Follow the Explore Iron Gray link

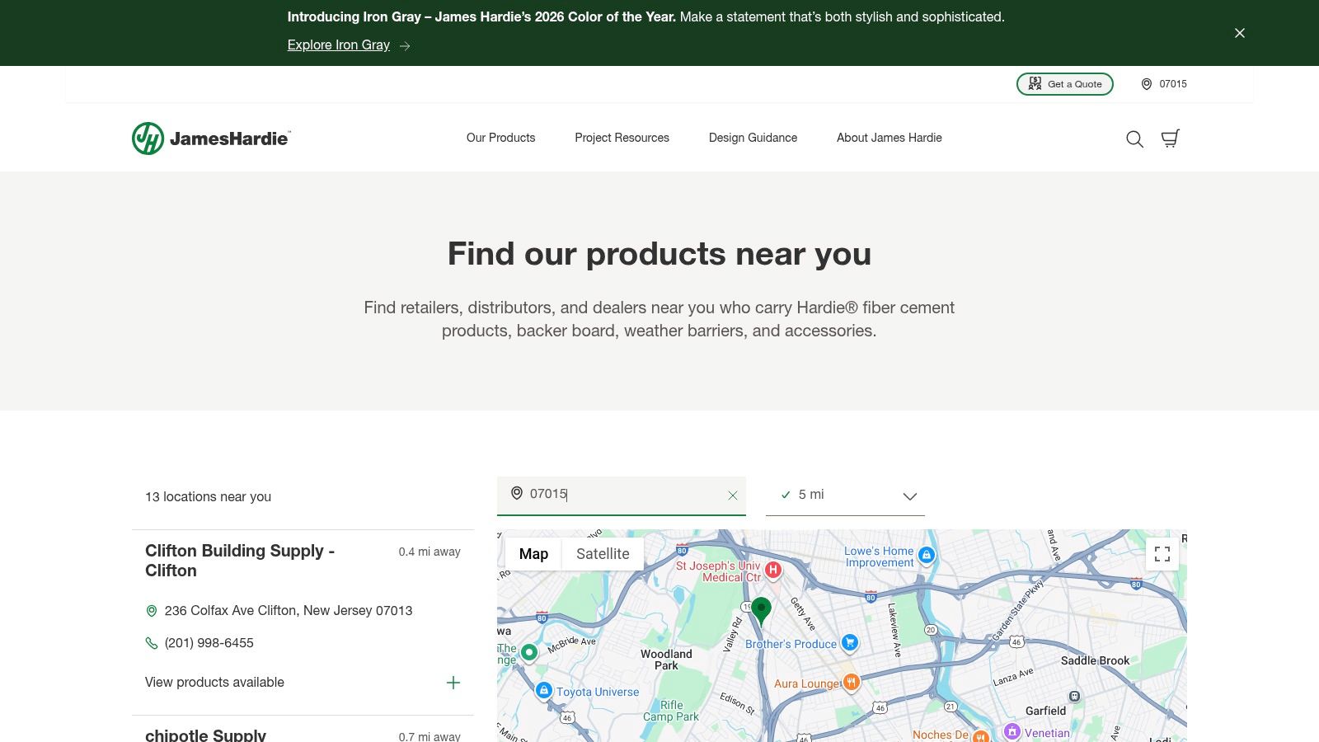click(x=349, y=45)
